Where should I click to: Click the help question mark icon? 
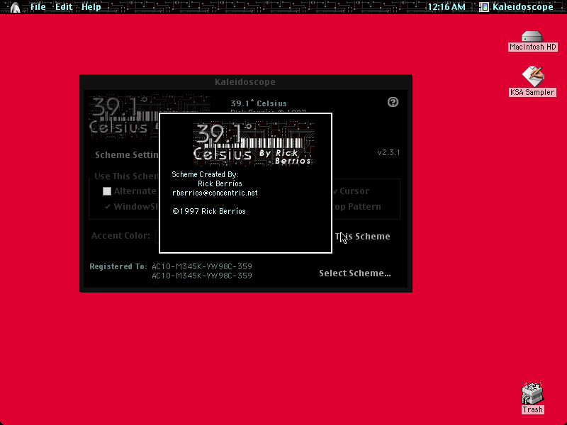point(393,102)
